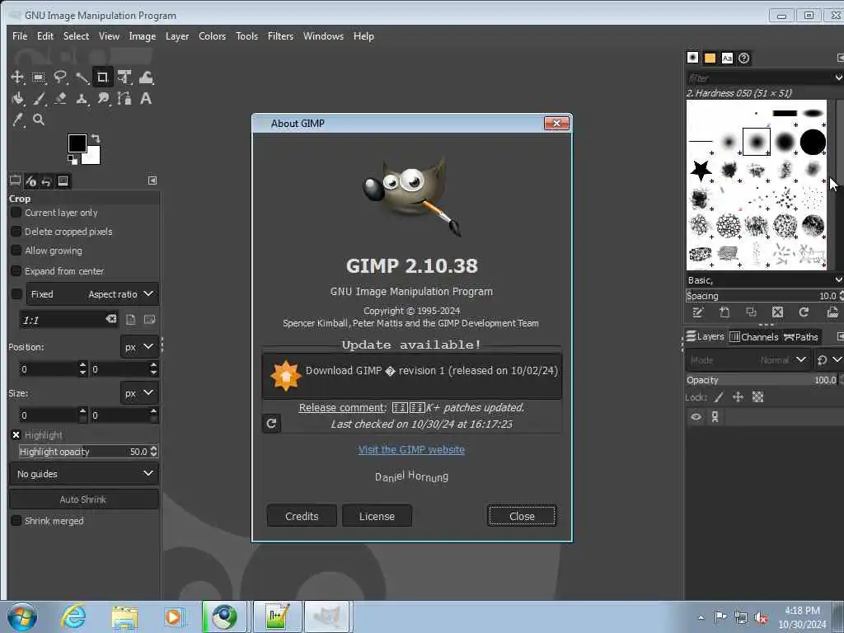This screenshot has height=633, width=844.
Task: Open the No guides dropdown
Action: pos(84,474)
